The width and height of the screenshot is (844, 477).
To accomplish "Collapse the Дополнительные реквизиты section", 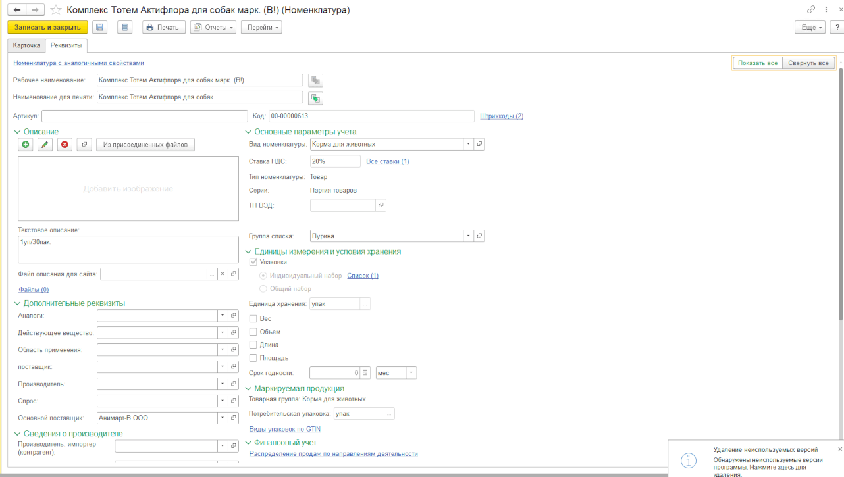I will pos(18,303).
